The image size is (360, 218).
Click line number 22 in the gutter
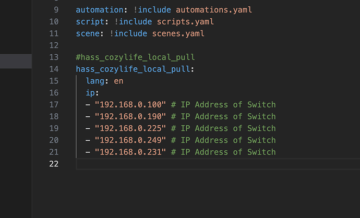(x=54, y=164)
